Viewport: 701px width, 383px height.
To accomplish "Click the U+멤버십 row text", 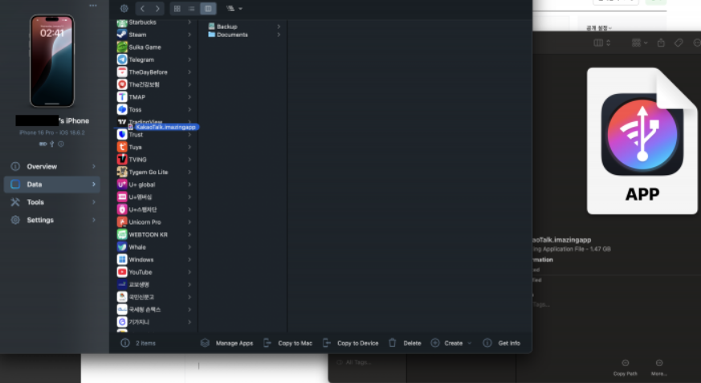I will pos(141,197).
